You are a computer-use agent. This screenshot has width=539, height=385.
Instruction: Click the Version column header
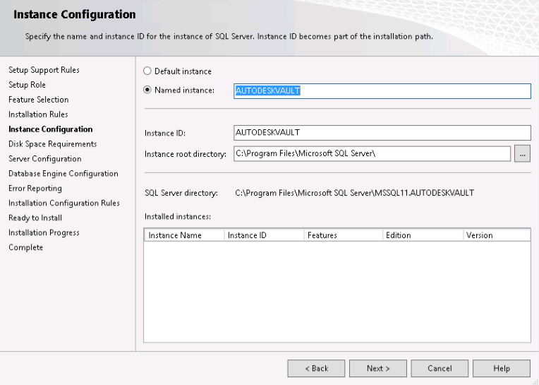pos(496,235)
